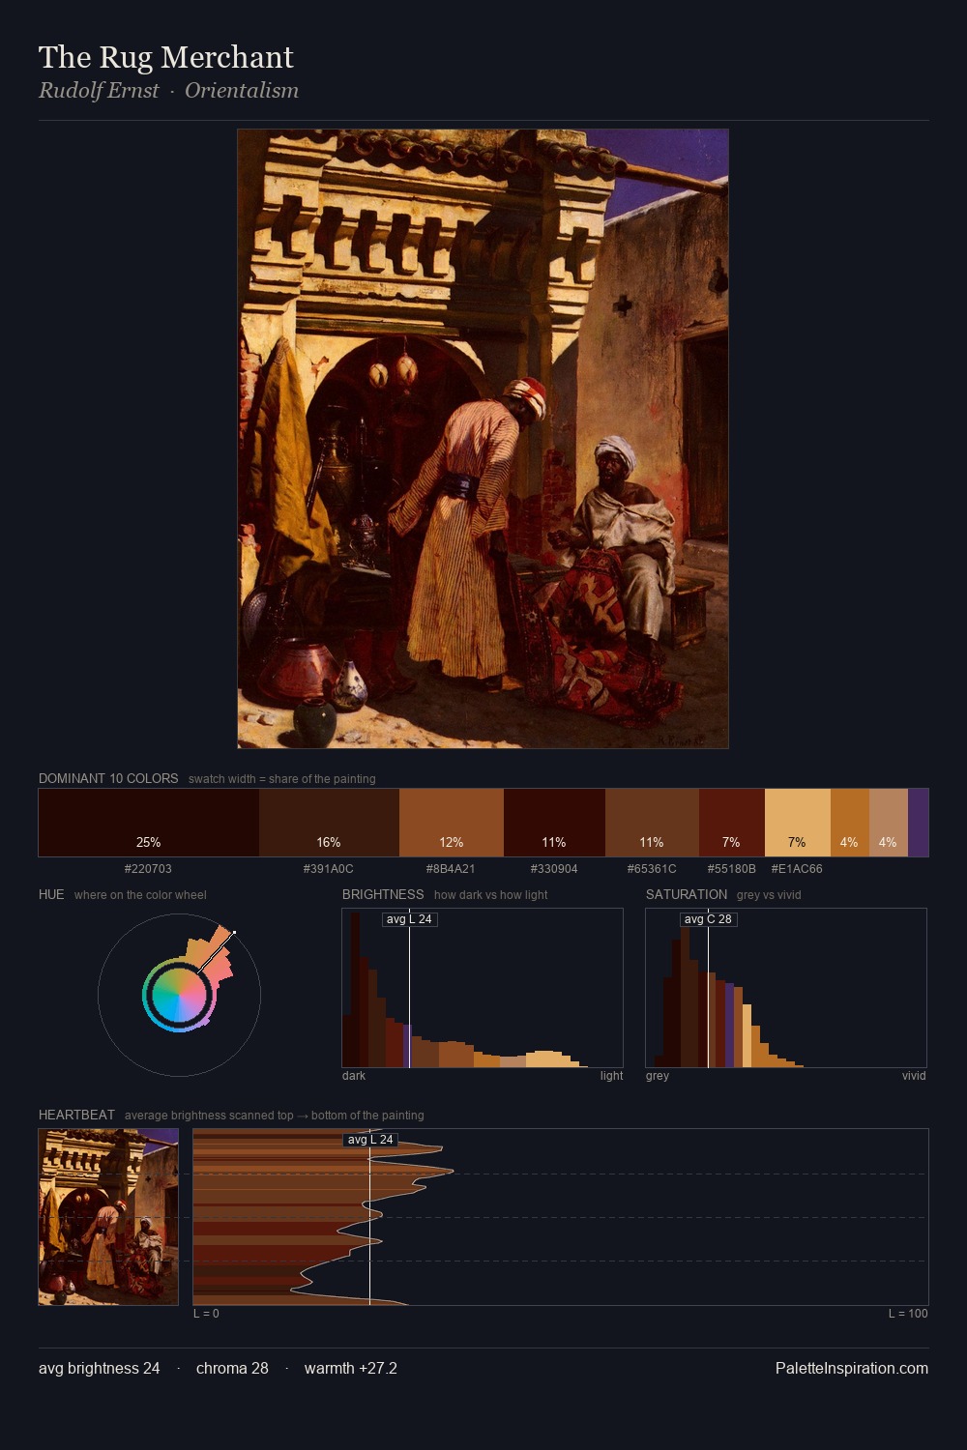Click hex code #8B4A21
The height and width of the screenshot is (1450, 967).
click(x=451, y=869)
